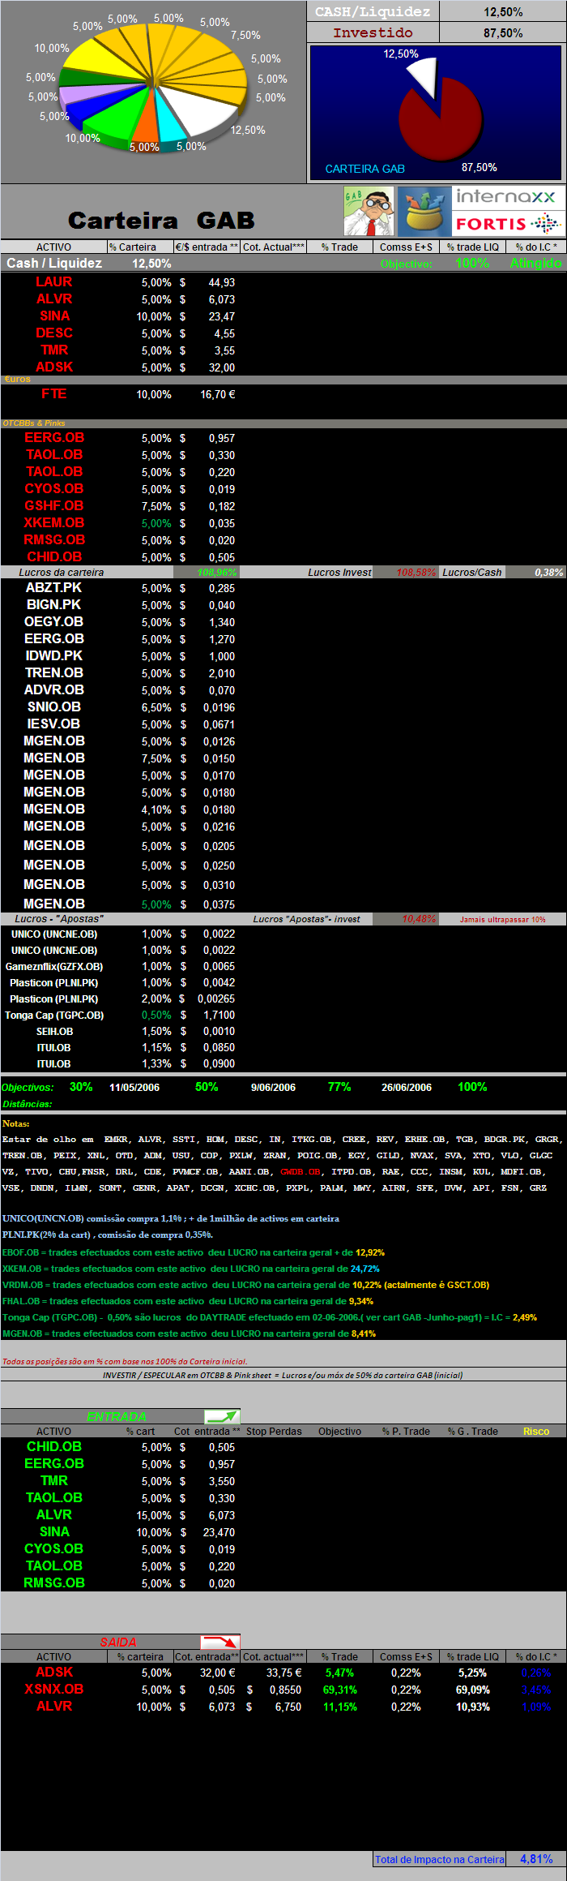
Task: Select the 108,58% Lucros Invest value
Action: point(416,572)
